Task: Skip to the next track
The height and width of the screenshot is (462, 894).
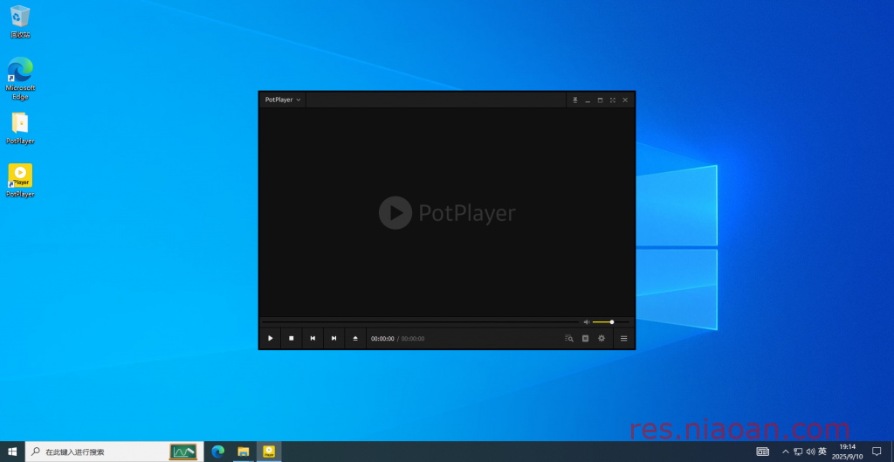Action: coord(334,338)
